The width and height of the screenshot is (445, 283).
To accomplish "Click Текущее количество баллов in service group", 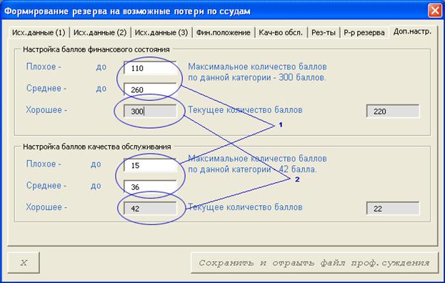I will click(x=245, y=207).
